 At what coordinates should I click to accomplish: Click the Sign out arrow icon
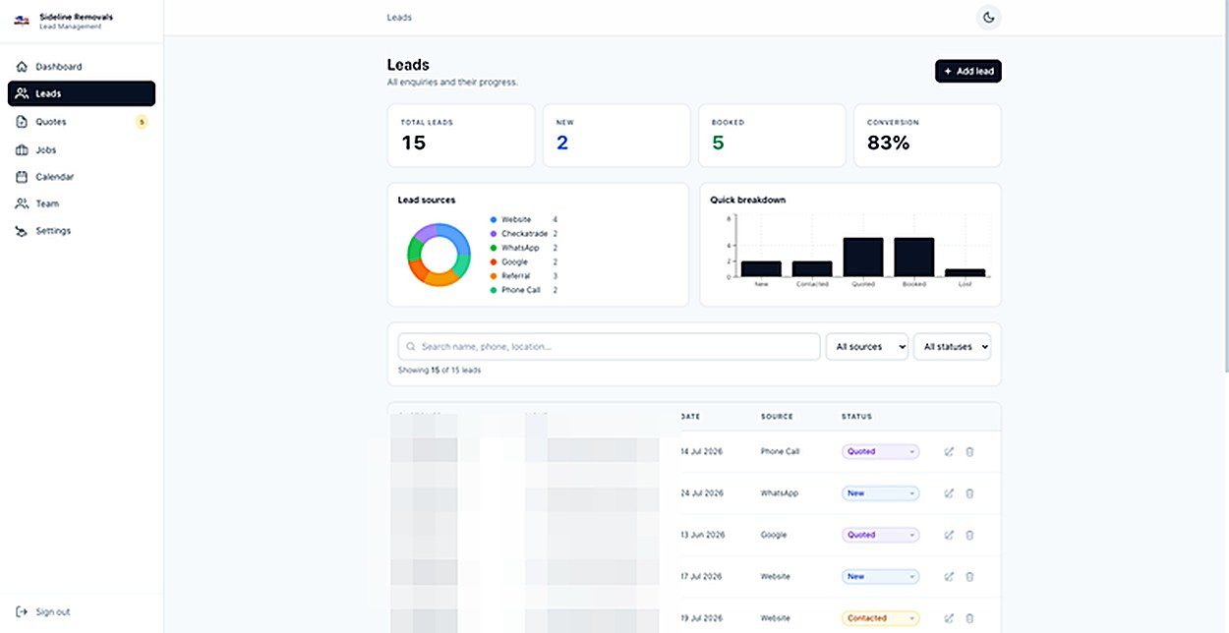[x=22, y=611]
